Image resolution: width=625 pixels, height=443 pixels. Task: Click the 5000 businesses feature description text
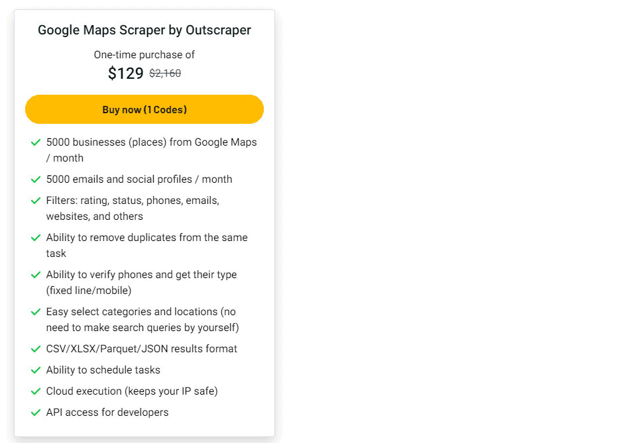(x=151, y=150)
